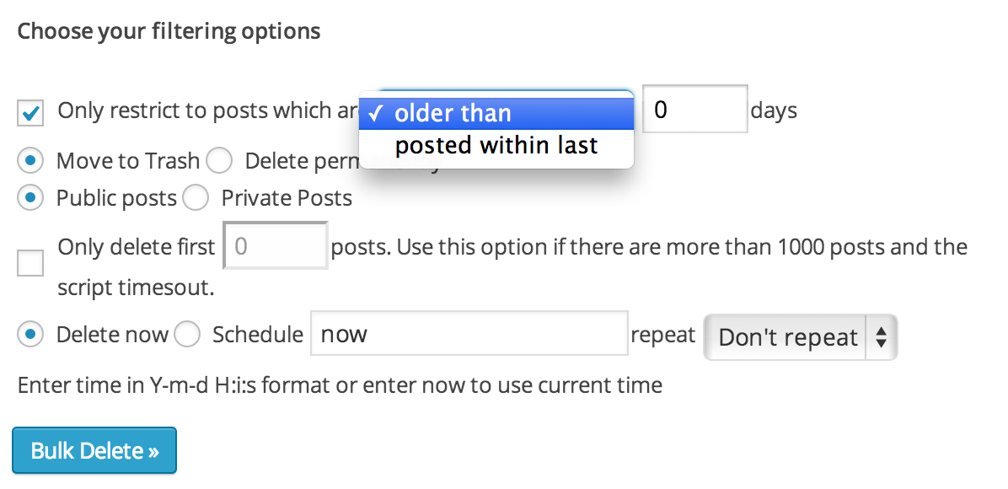
Task: Choose the 'Public posts' radio option
Action: pos(30,198)
